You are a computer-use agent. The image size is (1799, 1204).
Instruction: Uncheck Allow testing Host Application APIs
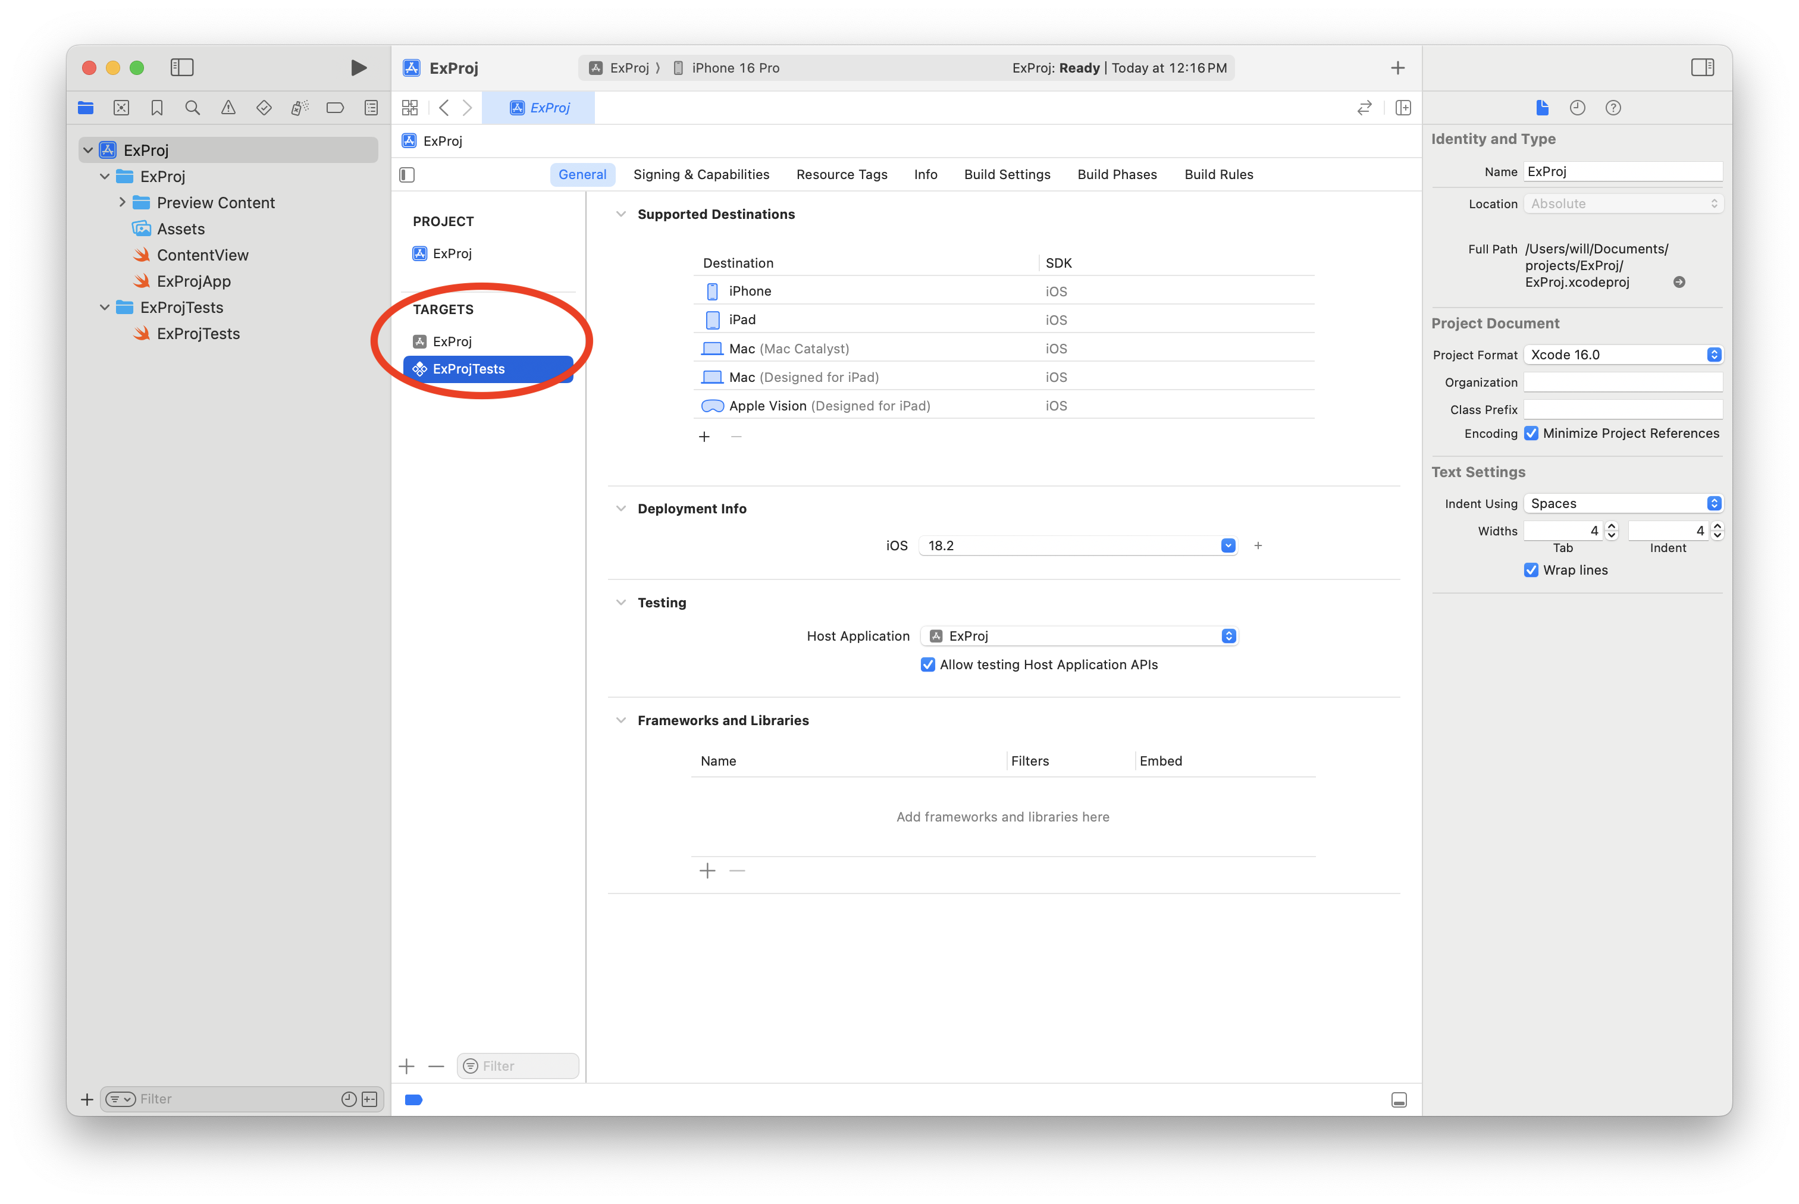pos(927,664)
